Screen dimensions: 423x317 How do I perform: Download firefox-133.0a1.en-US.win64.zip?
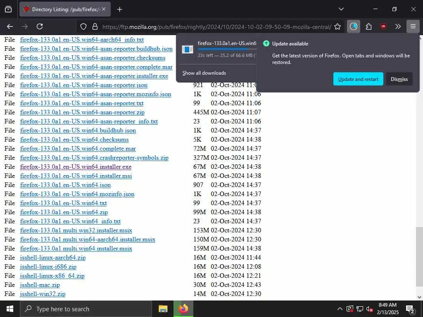64,212
